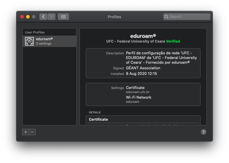
Task: Click the green Verified label
Action: click(173, 41)
